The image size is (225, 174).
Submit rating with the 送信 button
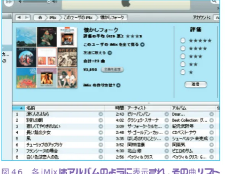tap(196, 84)
